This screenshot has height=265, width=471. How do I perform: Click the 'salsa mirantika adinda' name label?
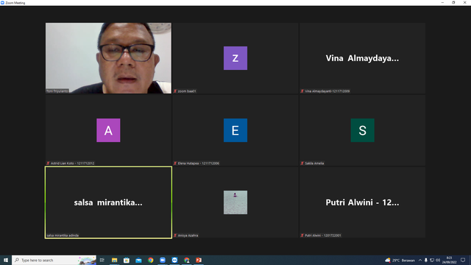pos(63,236)
